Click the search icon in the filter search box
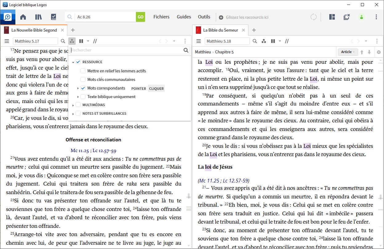 click(x=186, y=50)
